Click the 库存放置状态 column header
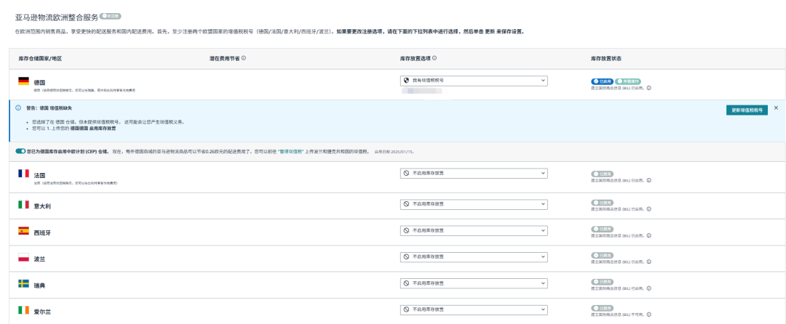Image resolution: width=786 pixels, height=324 pixels. (606, 59)
